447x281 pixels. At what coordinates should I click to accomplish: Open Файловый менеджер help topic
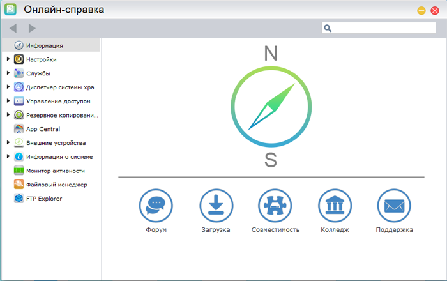[x=56, y=185]
